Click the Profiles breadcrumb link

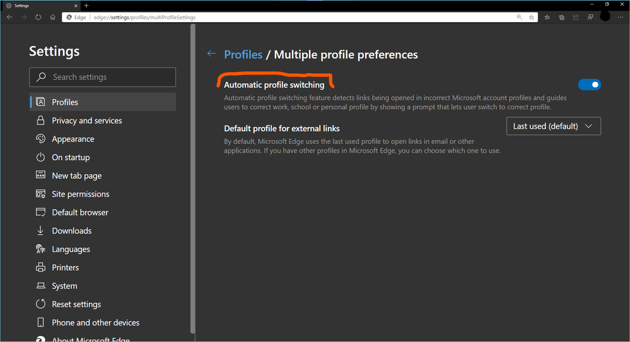pos(243,55)
